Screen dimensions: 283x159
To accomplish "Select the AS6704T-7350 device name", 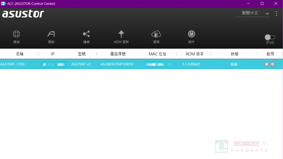I will [x=12, y=64].
